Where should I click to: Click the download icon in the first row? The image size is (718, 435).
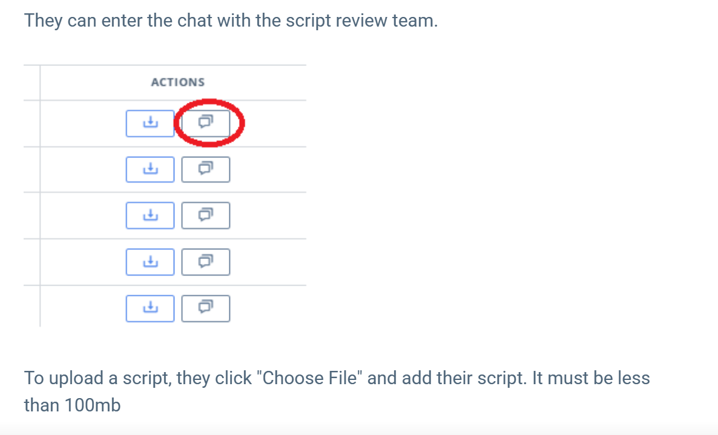[x=150, y=123]
